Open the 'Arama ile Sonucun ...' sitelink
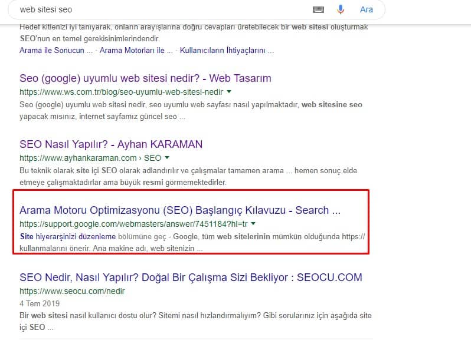This screenshot has width=471, height=347. pos(55,51)
